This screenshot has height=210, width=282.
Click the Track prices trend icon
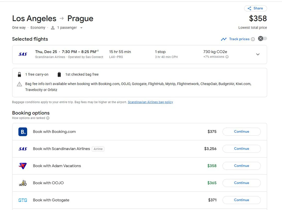pos(224,39)
